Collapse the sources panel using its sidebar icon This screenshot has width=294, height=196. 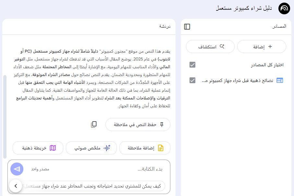click(187, 27)
